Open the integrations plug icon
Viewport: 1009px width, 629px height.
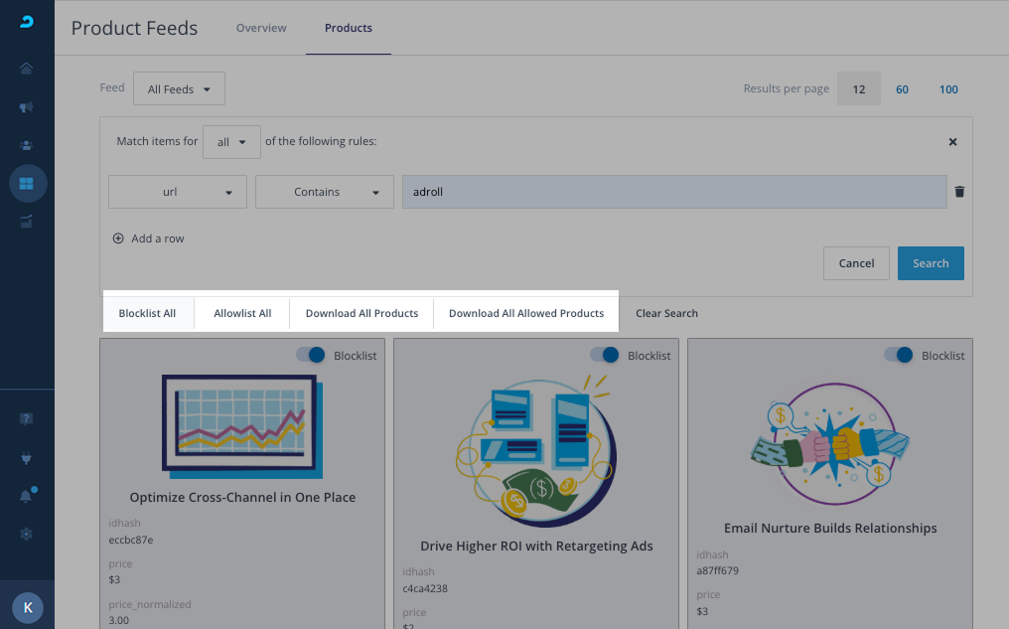click(x=27, y=458)
